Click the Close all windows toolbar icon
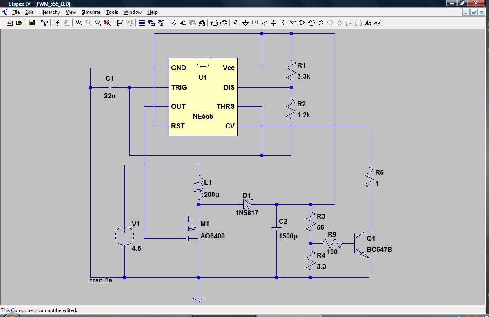Image resolution: width=489 pixels, height=317 pixels. [x=161, y=23]
